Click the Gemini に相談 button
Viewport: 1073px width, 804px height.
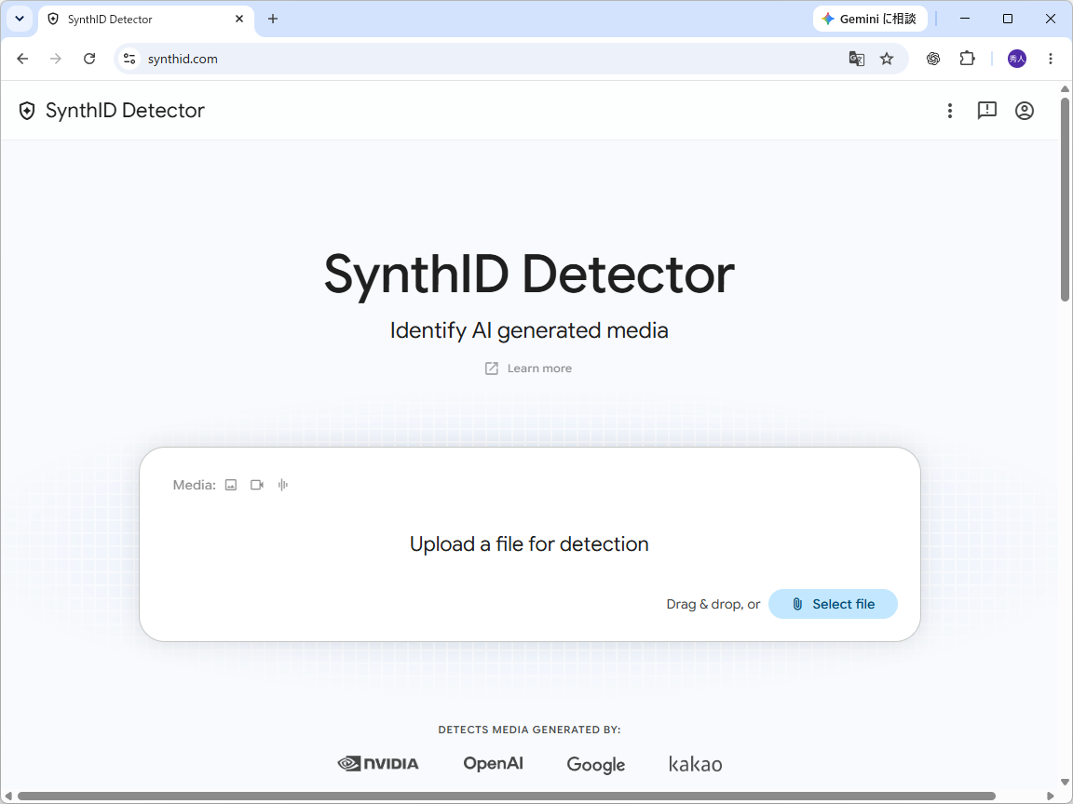click(x=870, y=20)
